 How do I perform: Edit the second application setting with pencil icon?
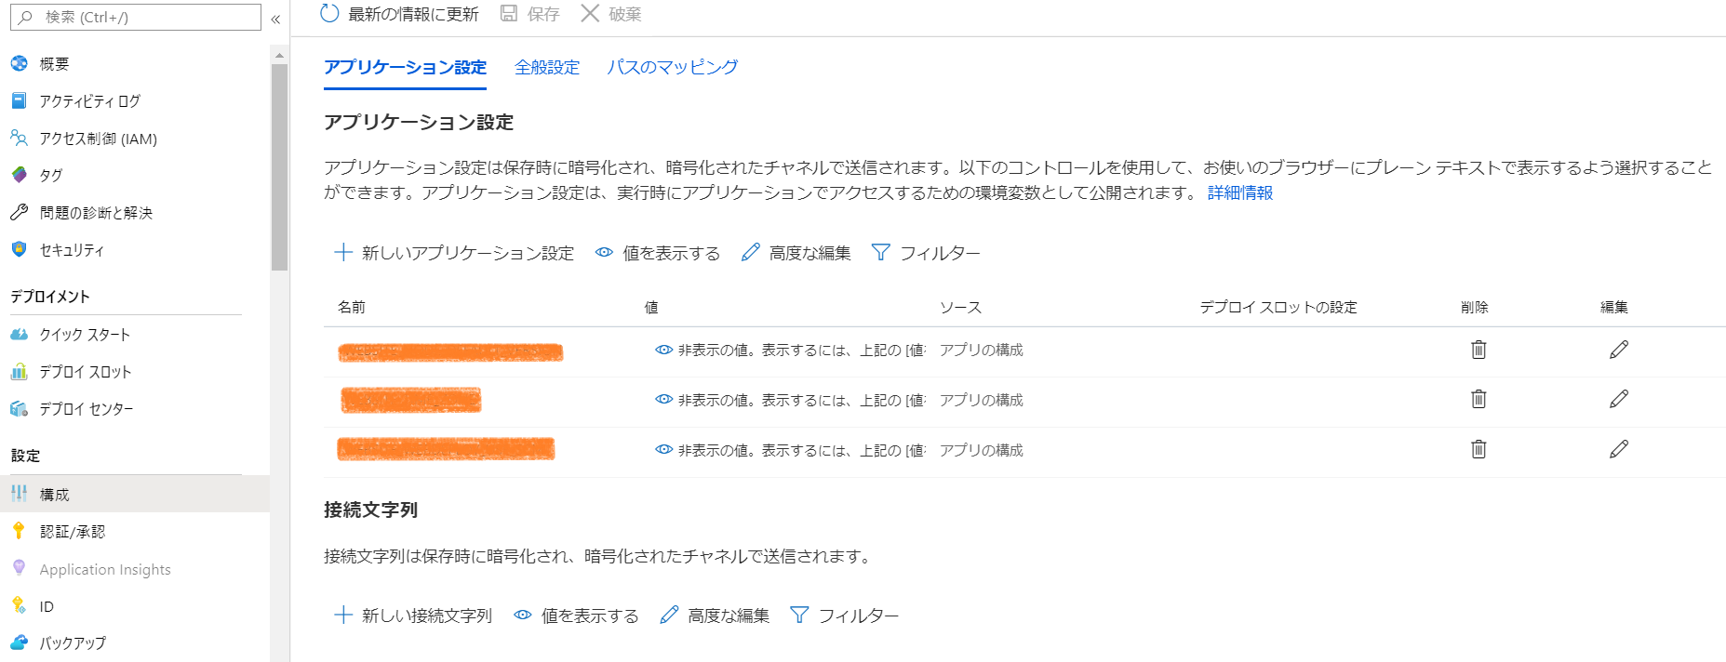point(1618,400)
